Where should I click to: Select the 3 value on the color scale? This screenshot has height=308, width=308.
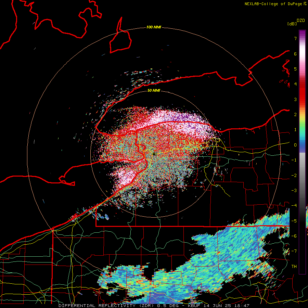[x=295, y=99]
